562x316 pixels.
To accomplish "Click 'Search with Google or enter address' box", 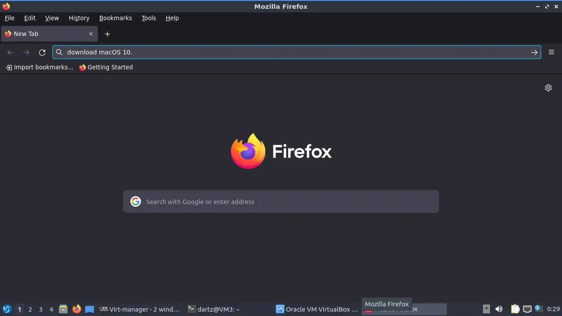I will click(281, 201).
